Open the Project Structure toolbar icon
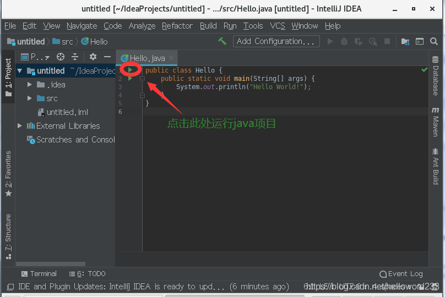 click(x=405, y=42)
